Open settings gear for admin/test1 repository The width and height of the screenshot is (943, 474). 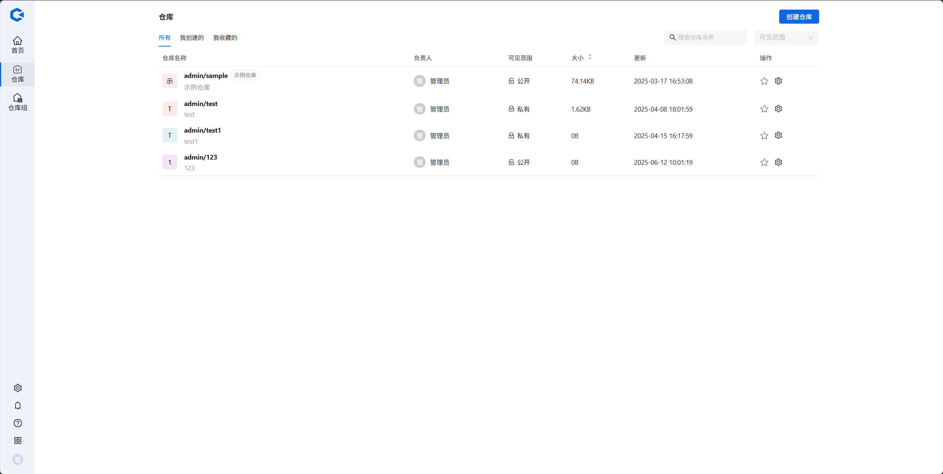pyautogui.click(x=778, y=136)
